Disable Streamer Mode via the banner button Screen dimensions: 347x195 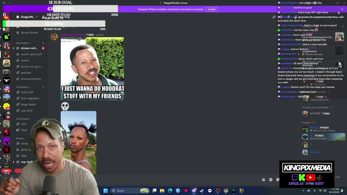(211, 9)
